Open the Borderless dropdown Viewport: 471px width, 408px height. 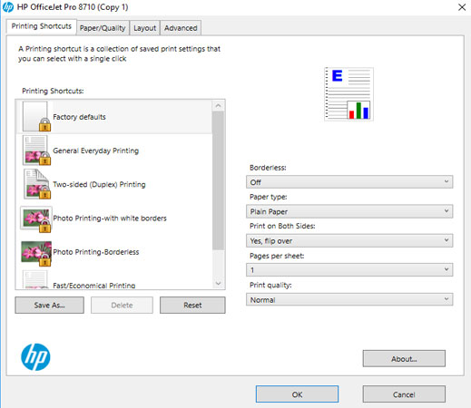pyautogui.click(x=349, y=182)
